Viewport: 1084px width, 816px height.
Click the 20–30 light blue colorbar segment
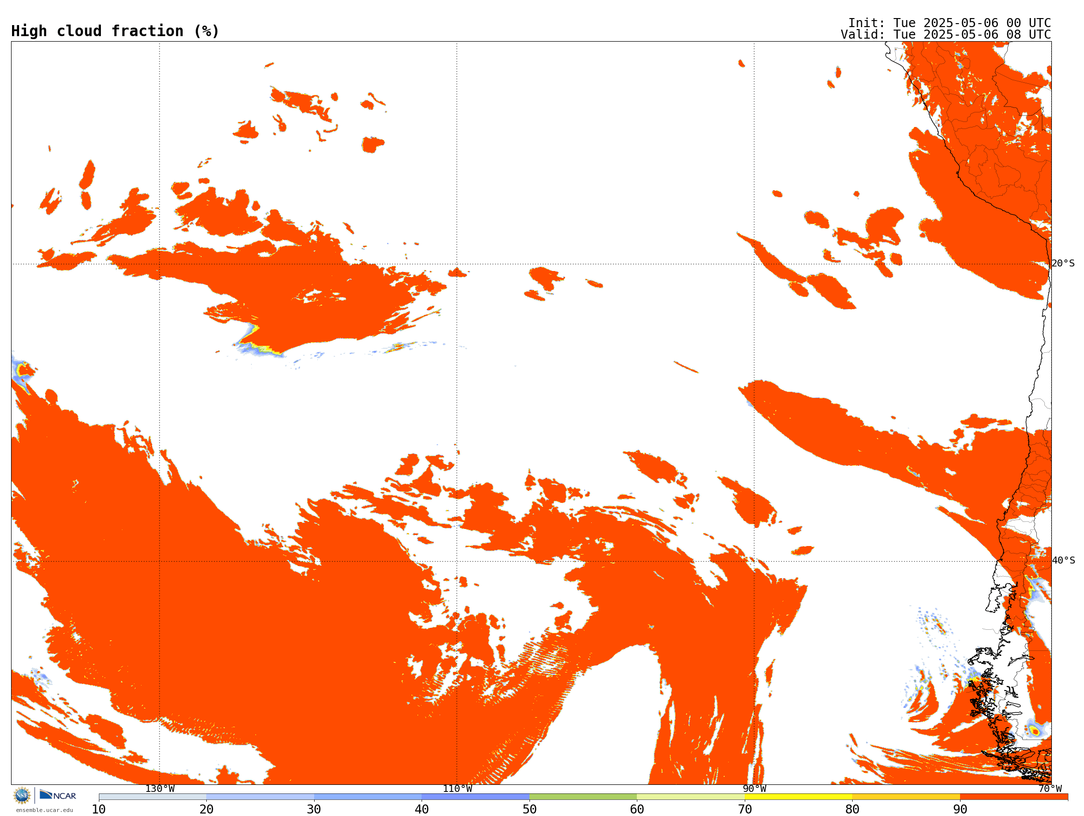pyautogui.click(x=260, y=797)
